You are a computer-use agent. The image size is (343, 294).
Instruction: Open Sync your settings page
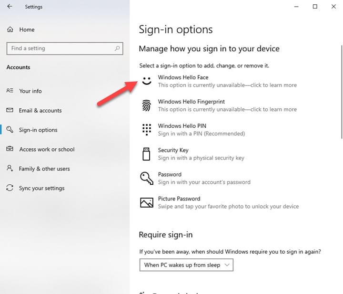point(41,188)
